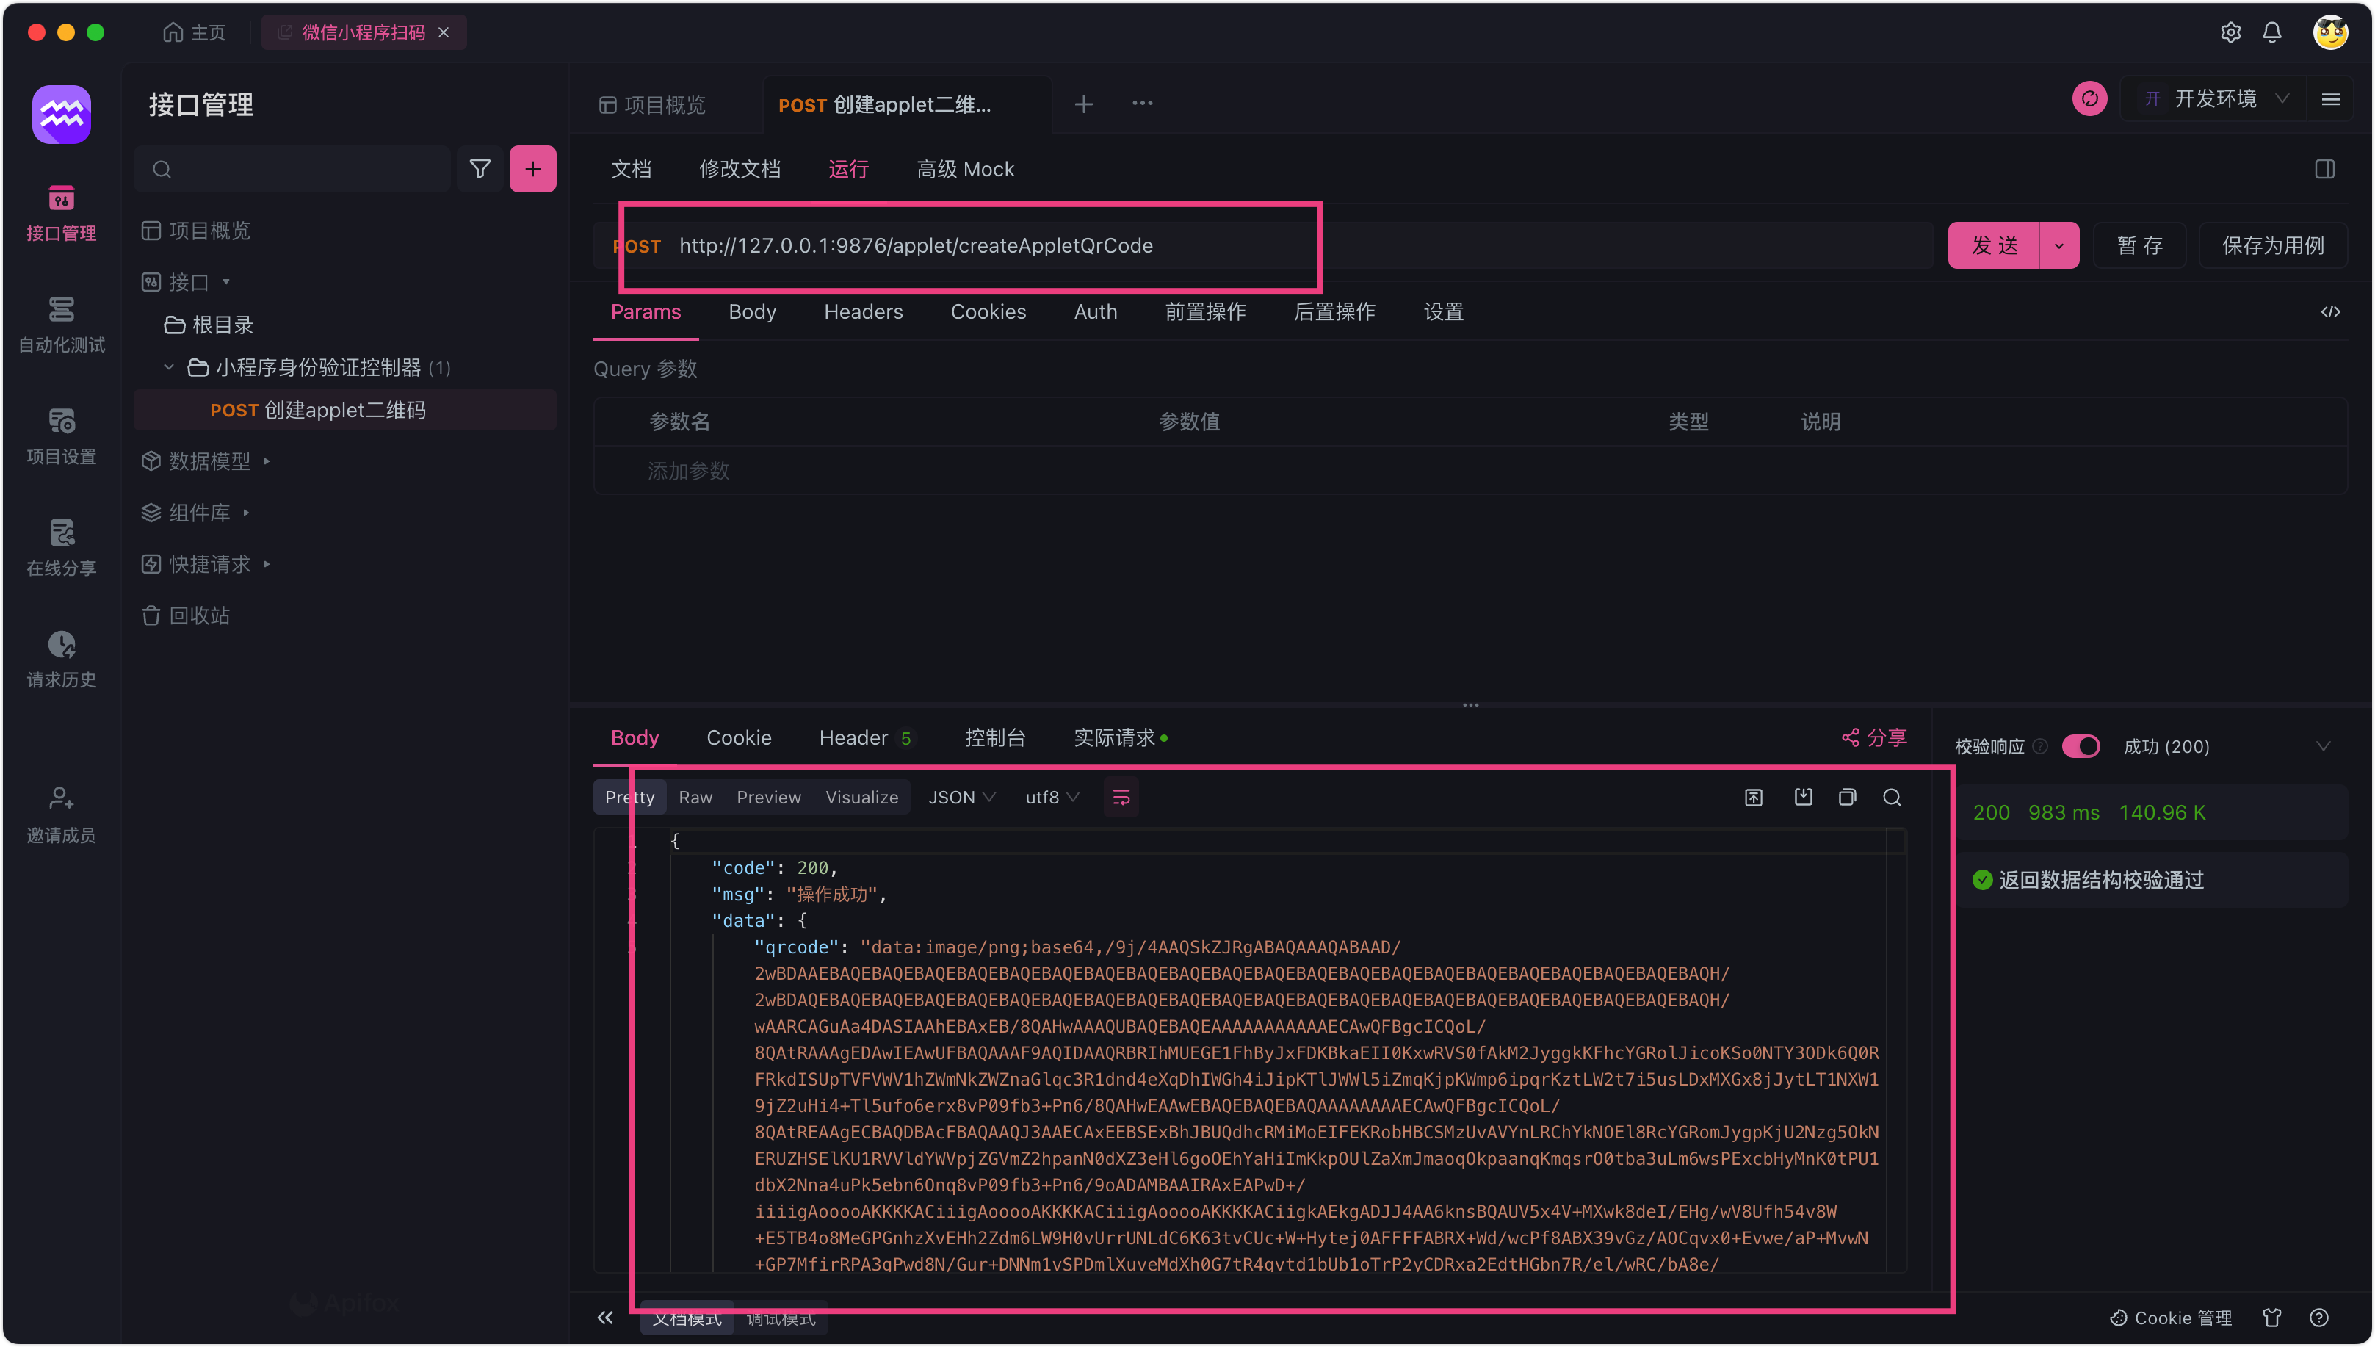Select Raw response view
2375x1347 pixels.
(695, 798)
